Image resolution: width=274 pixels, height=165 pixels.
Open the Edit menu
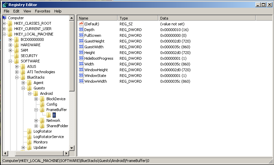(16, 11)
